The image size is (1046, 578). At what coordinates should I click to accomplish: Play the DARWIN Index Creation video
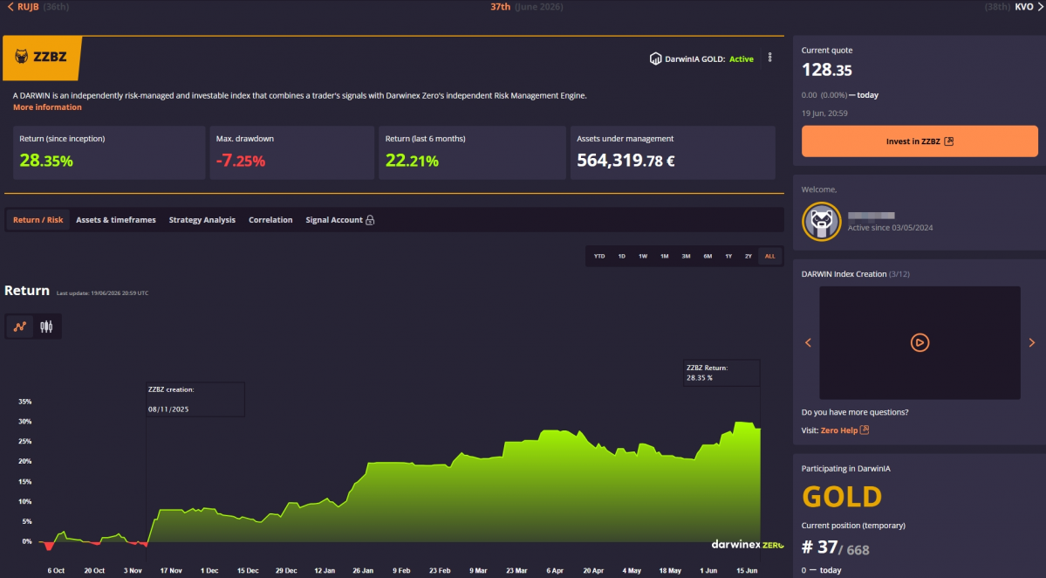click(920, 342)
